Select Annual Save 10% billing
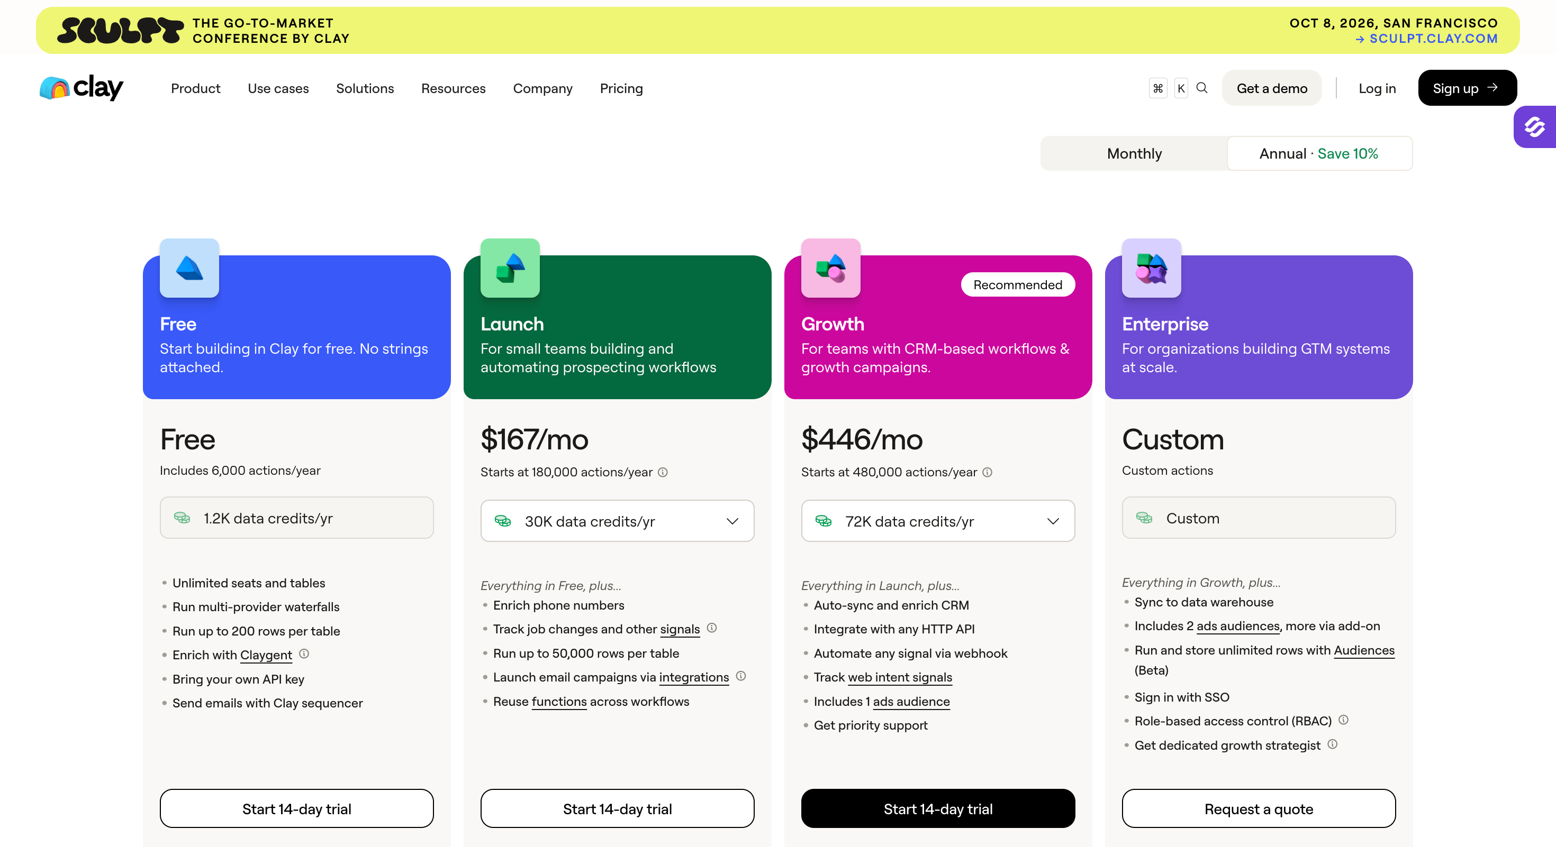Image resolution: width=1556 pixels, height=847 pixels. [1318, 153]
